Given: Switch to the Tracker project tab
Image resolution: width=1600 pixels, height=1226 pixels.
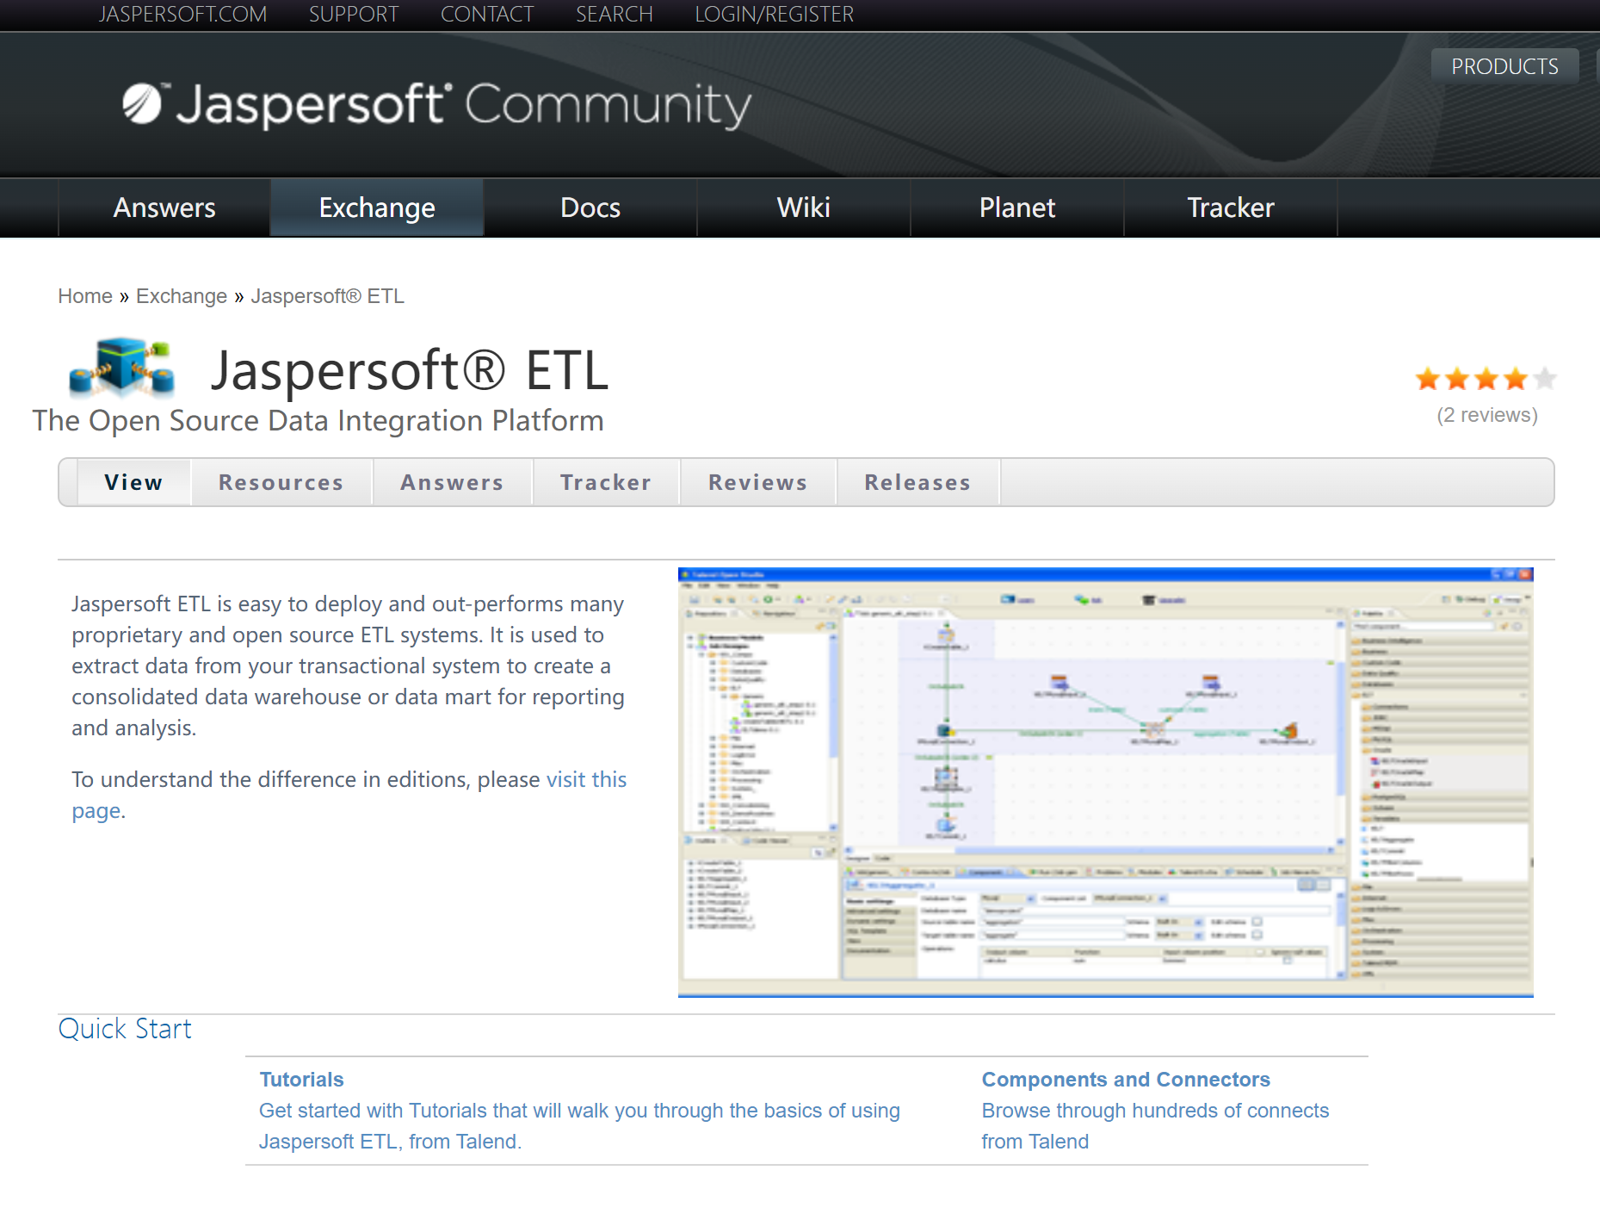Looking at the screenshot, I should coord(606,482).
